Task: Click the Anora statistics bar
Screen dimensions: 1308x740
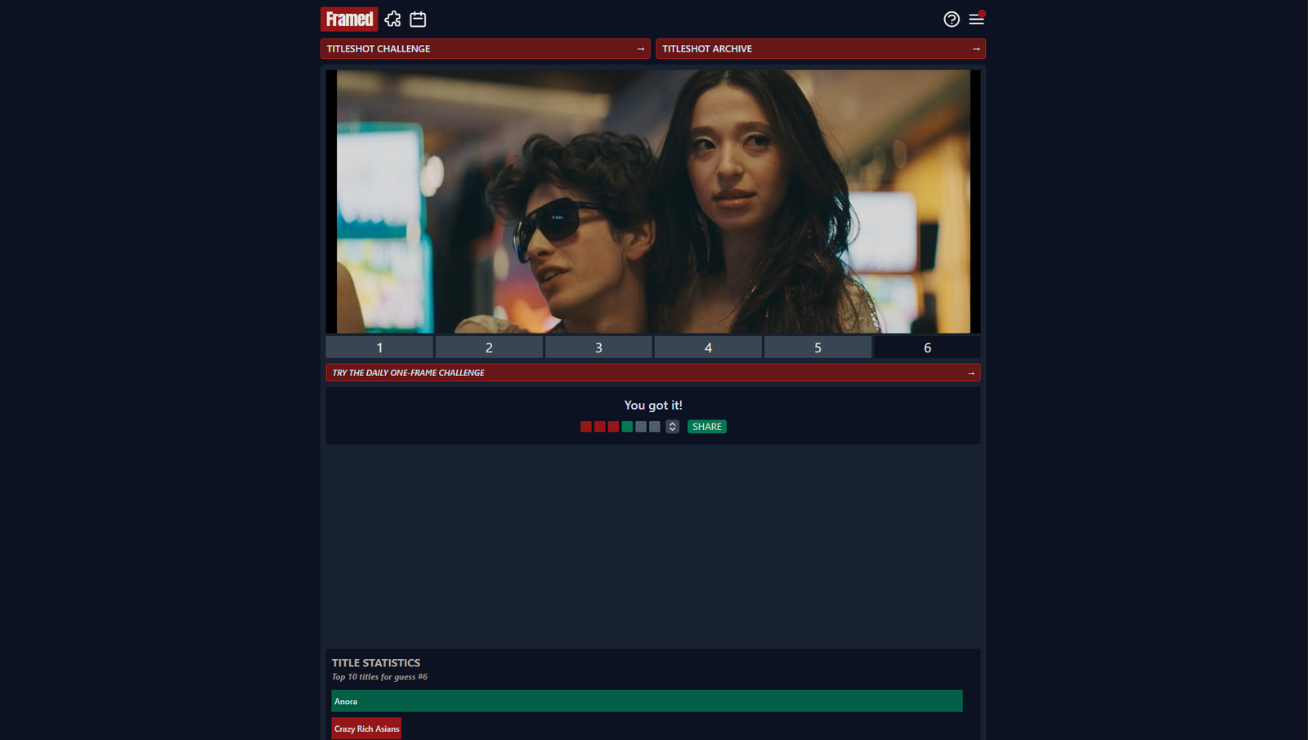Action: [x=647, y=701]
